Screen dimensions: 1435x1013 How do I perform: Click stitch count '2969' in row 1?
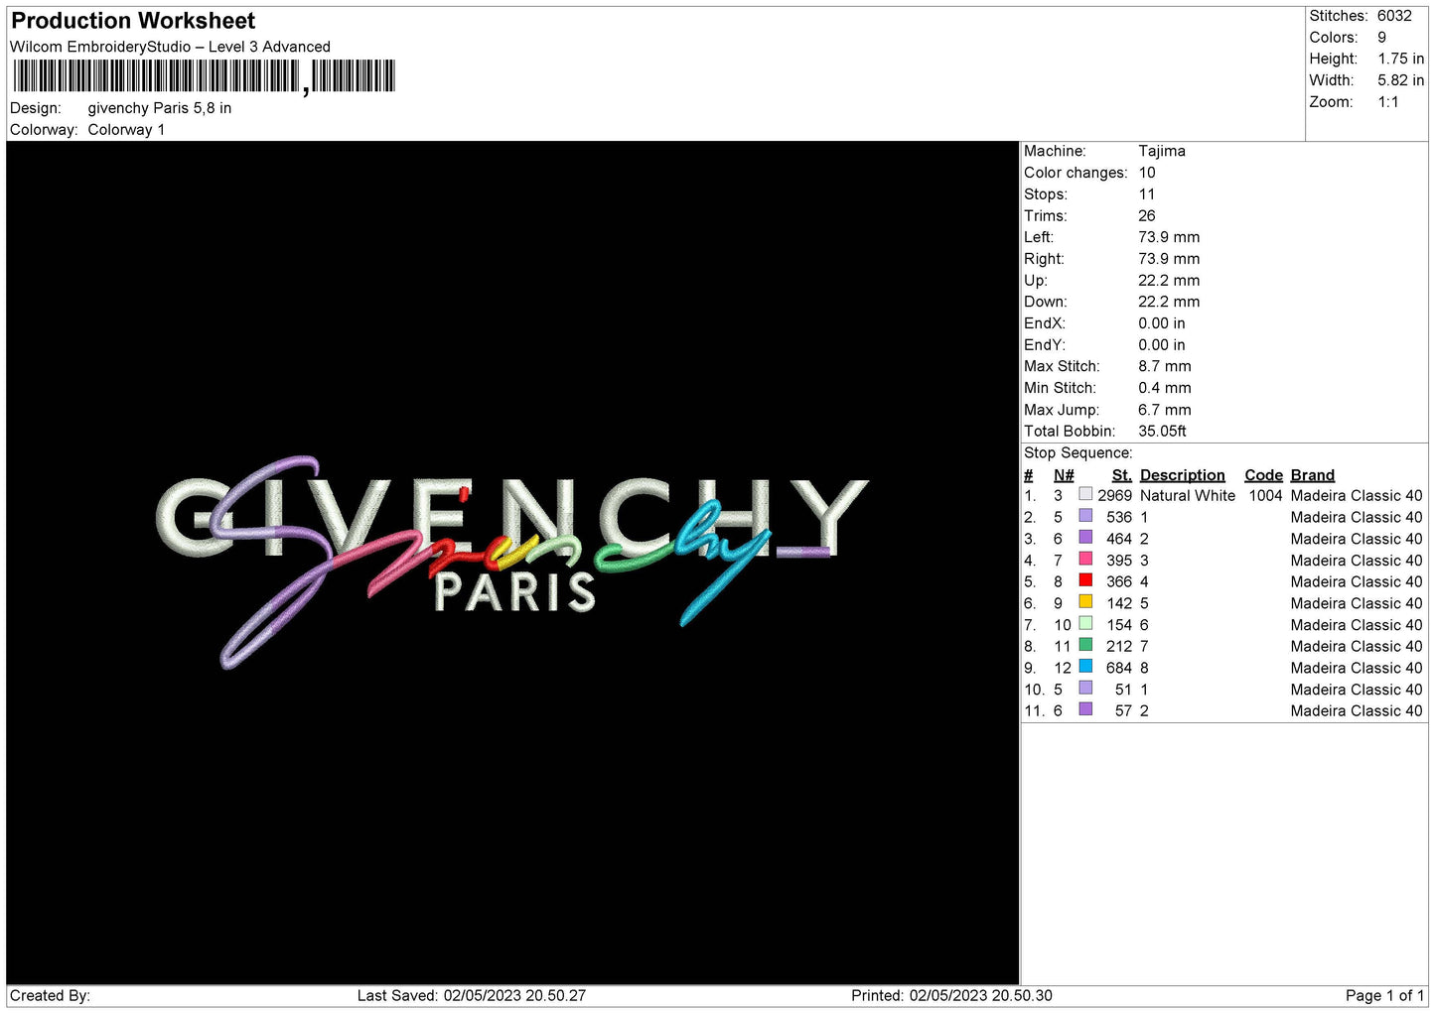click(1115, 495)
